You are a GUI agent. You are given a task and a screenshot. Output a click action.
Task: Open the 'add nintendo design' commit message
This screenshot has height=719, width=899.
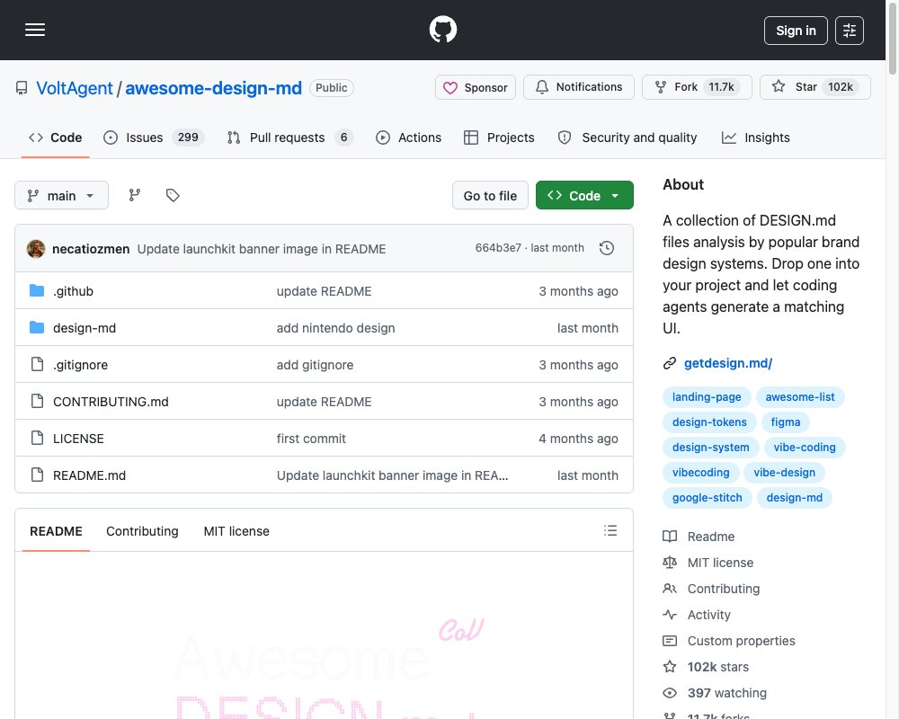pyautogui.click(x=336, y=328)
